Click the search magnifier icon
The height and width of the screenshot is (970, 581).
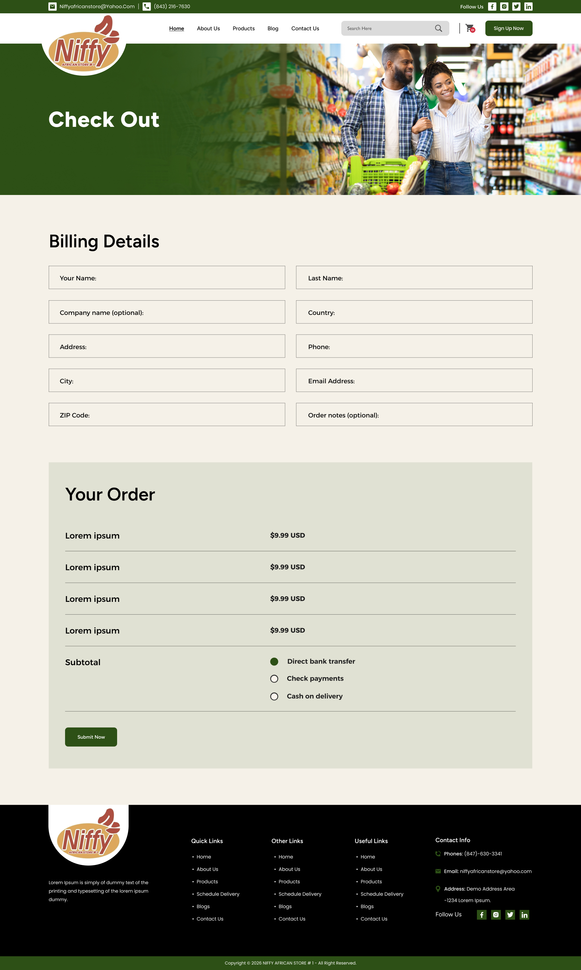point(438,28)
